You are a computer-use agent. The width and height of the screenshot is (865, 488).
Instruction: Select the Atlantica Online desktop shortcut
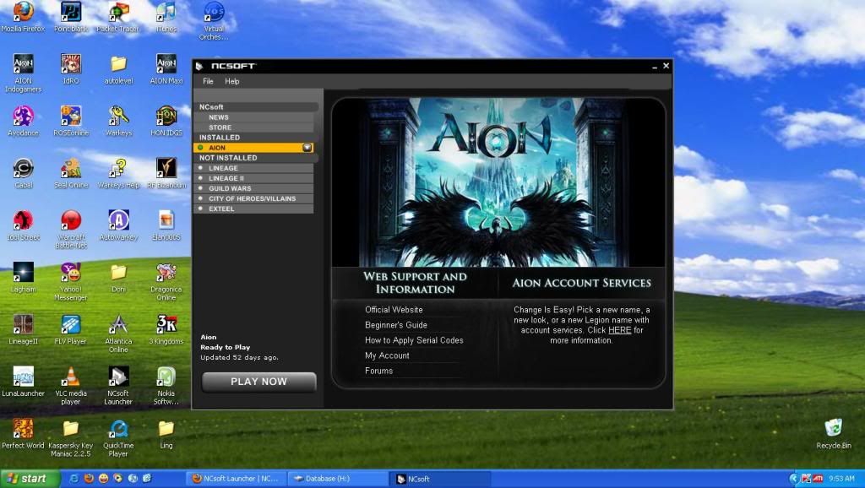118,333
